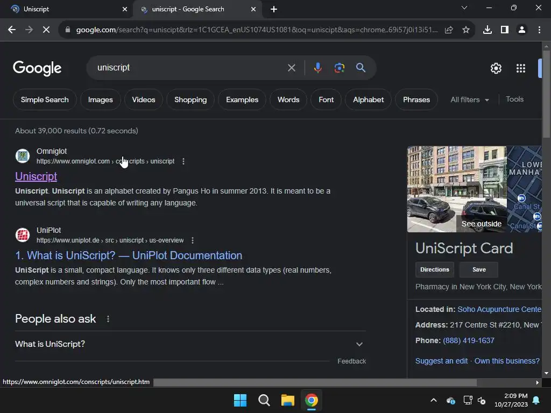Image resolution: width=551 pixels, height=413 pixels.
Task: Select the uniscript - Google Search tab
Action: coord(197,9)
